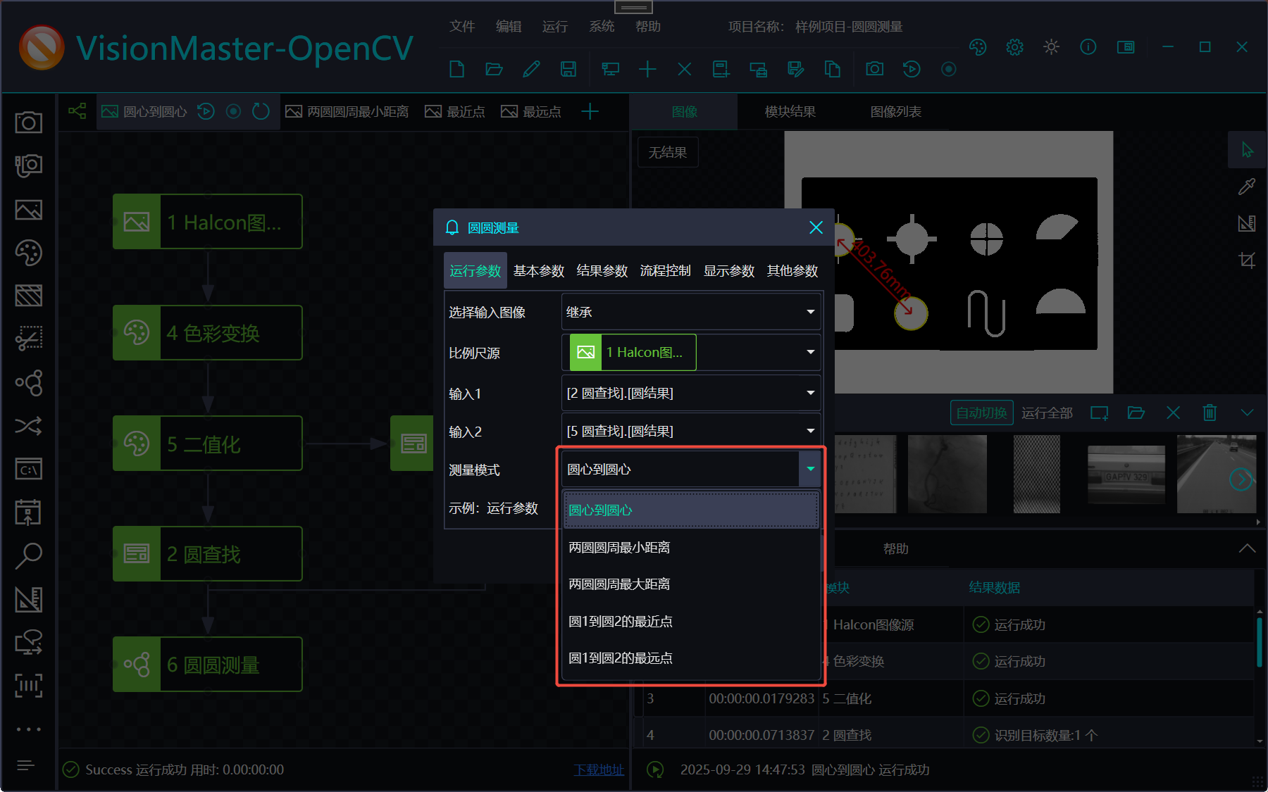Select the eyedropper tool in image panel
Screen dimensions: 1268x792
click(x=1247, y=187)
